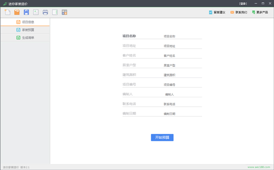Switch to the 家装预算 sidebar tab
This screenshot has width=274, height=170.
(x=25, y=30)
